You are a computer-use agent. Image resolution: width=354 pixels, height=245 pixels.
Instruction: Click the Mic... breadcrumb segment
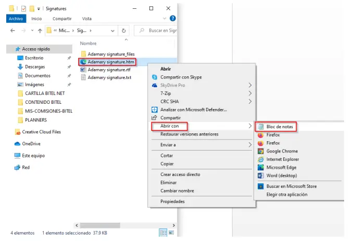coord(64,31)
